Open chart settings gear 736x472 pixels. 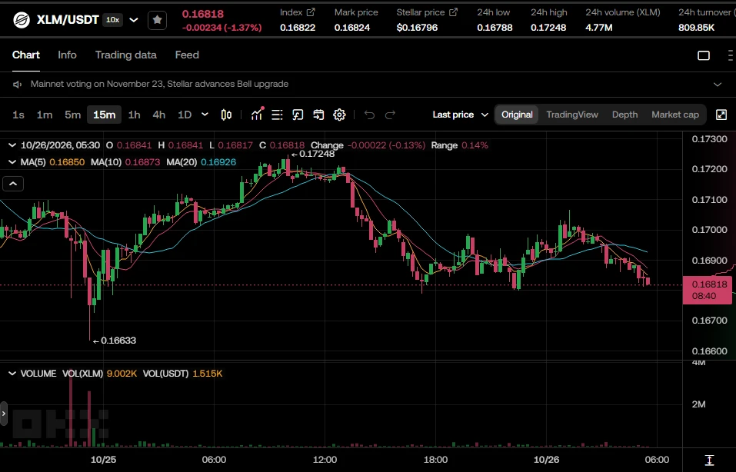[339, 115]
